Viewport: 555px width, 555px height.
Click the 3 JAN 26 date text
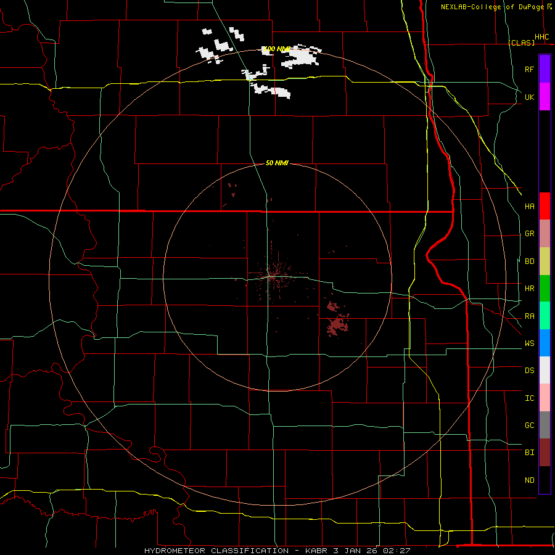[x=355, y=551]
